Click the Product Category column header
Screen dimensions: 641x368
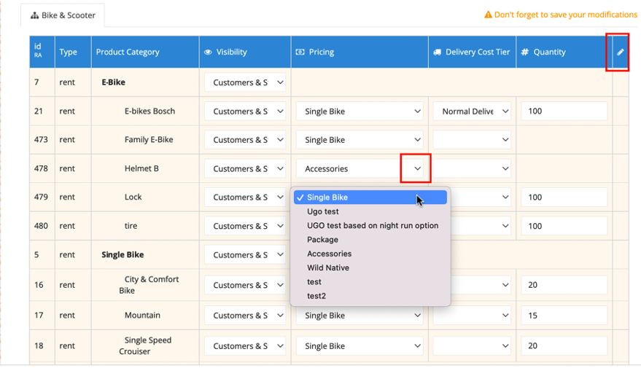coord(145,52)
